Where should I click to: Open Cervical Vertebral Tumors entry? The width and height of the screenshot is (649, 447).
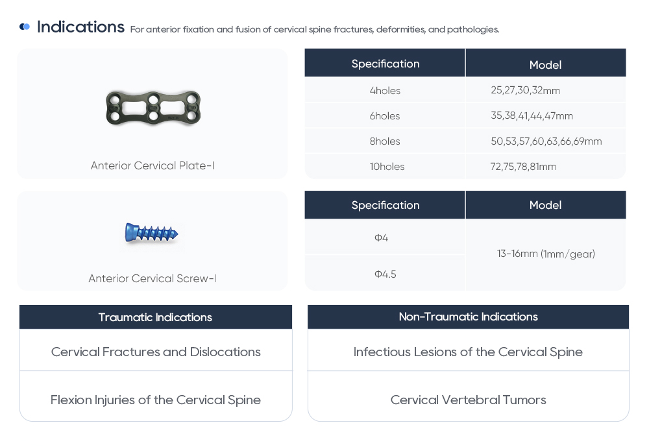[x=468, y=400]
